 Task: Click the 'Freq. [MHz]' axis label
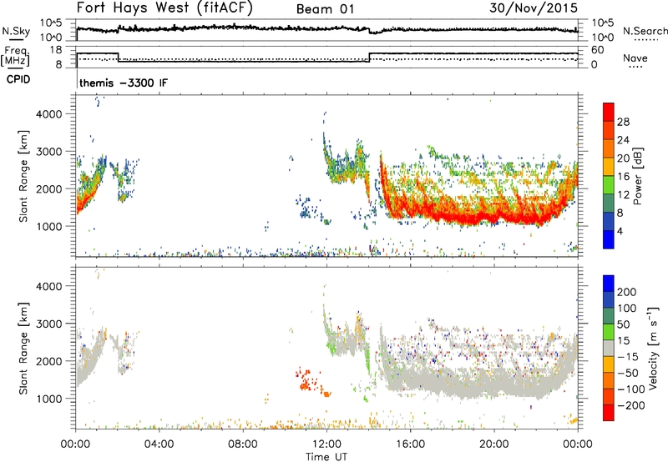(x=15, y=56)
